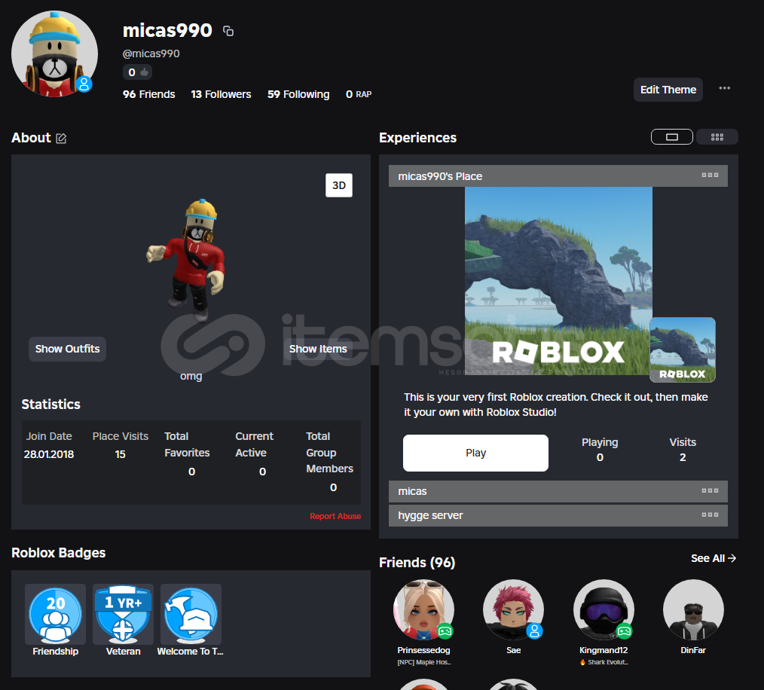Screen dimensions: 764x690
Task: Open the options dots on the micas row
Action: point(710,490)
